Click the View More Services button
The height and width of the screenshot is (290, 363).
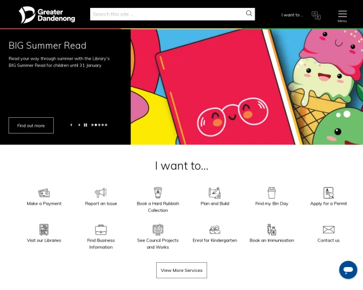pyautogui.click(x=181, y=270)
